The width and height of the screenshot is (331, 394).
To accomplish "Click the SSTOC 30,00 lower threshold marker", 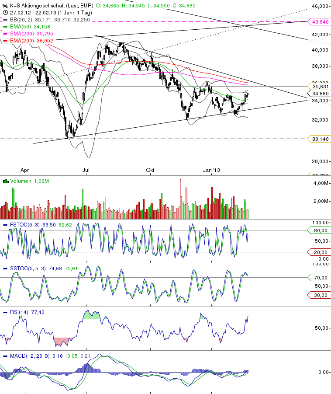I will (x=319, y=295).
